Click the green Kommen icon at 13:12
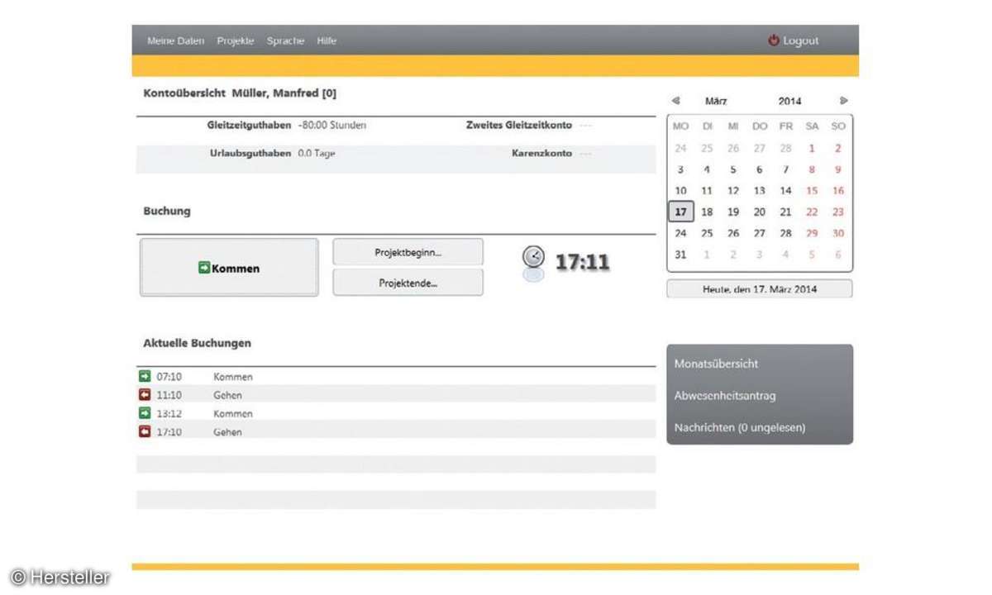The width and height of the screenshot is (992, 595). (x=145, y=413)
